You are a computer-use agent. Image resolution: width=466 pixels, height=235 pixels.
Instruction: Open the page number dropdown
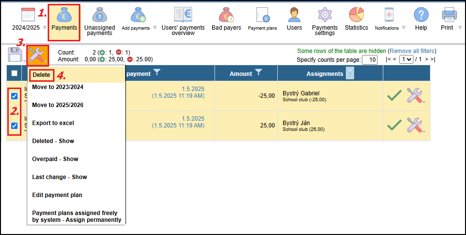tap(406, 59)
